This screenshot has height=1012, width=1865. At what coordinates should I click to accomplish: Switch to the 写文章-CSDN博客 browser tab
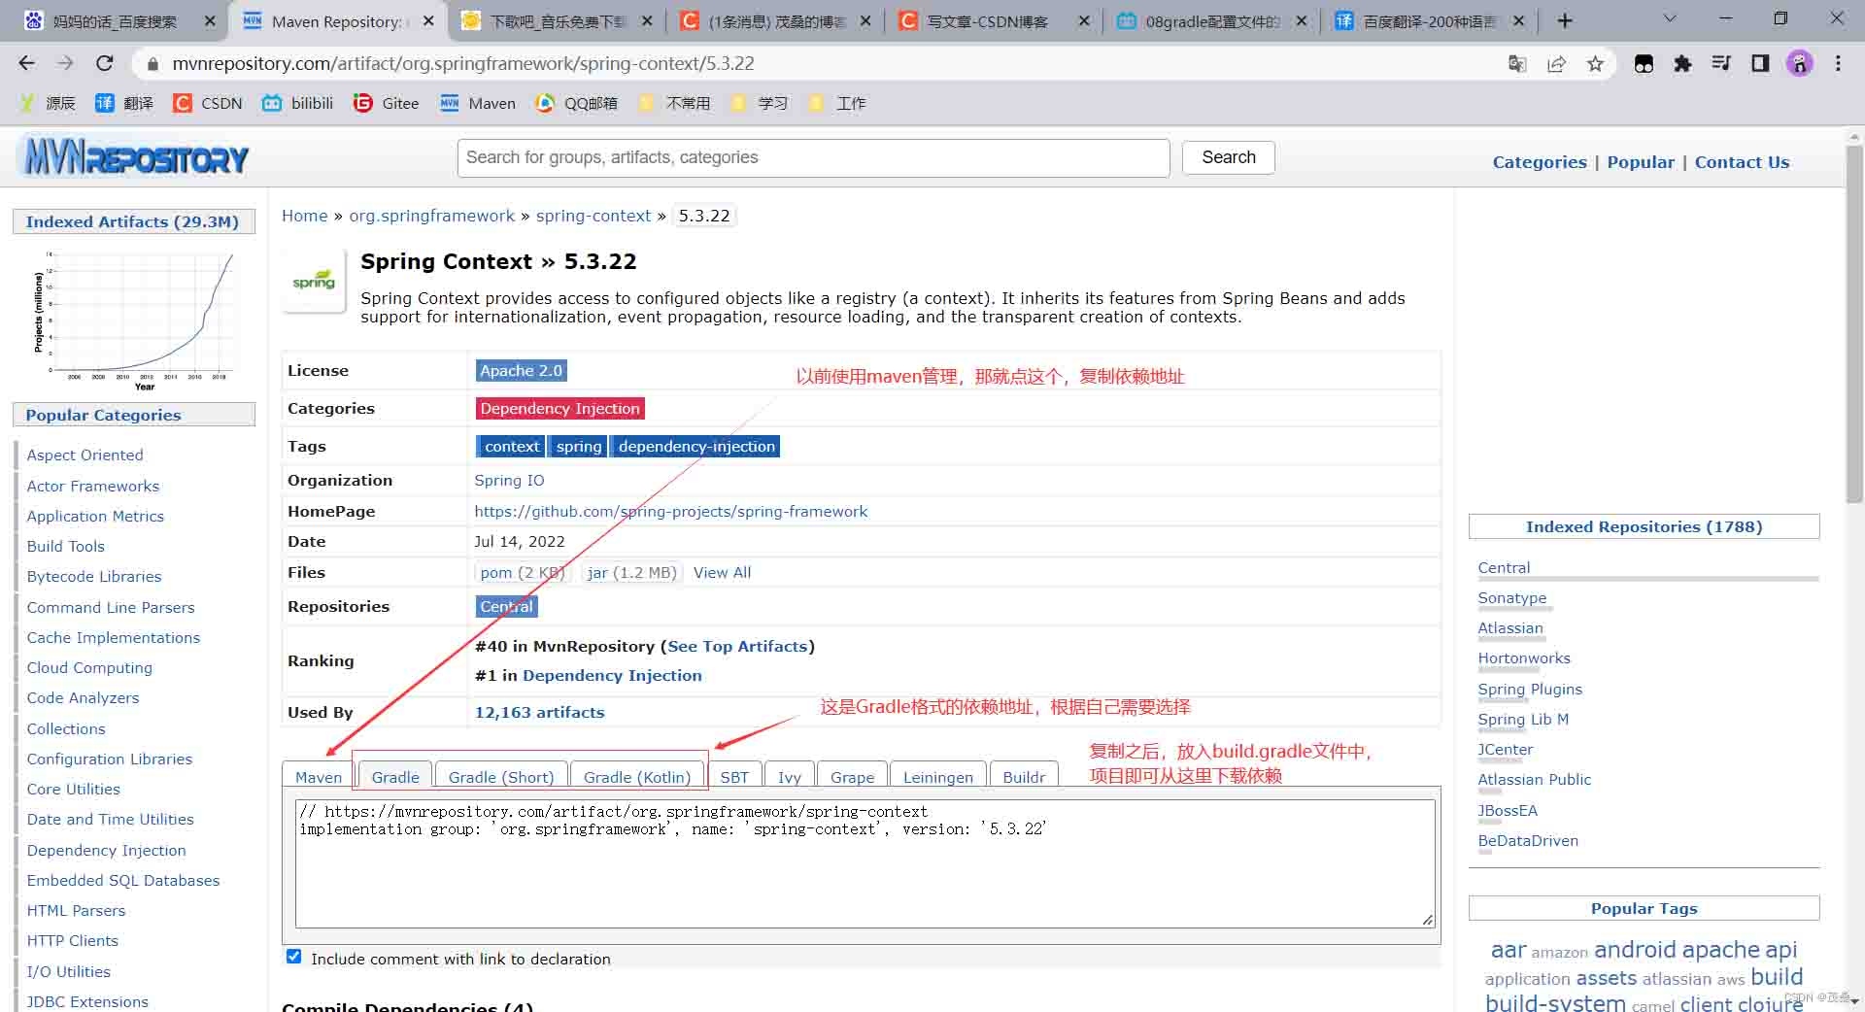coord(988,20)
